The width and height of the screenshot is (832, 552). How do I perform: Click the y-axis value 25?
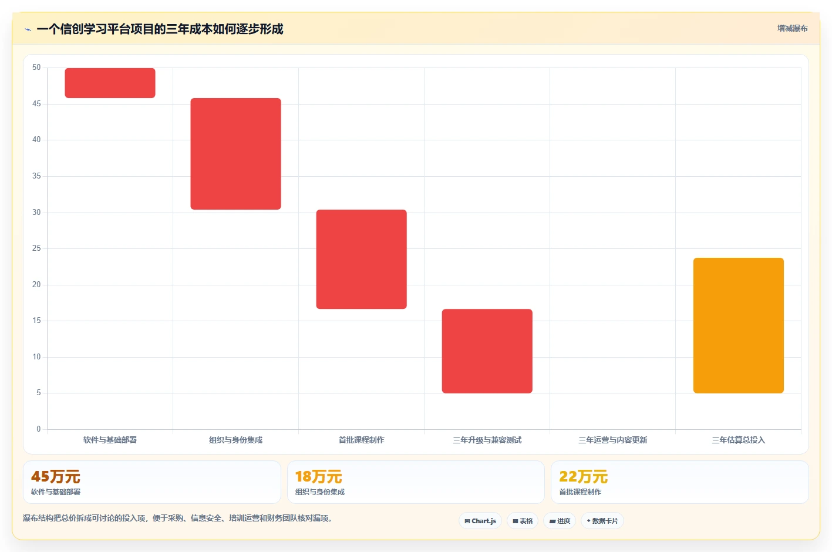click(36, 248)
